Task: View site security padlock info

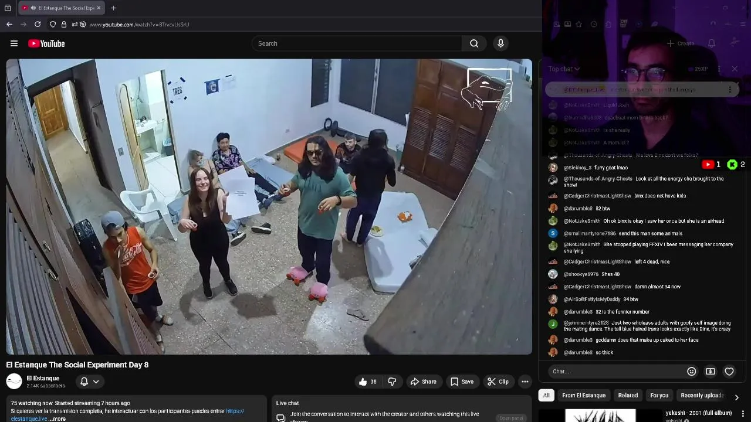Action: click(x=64, y=24)
